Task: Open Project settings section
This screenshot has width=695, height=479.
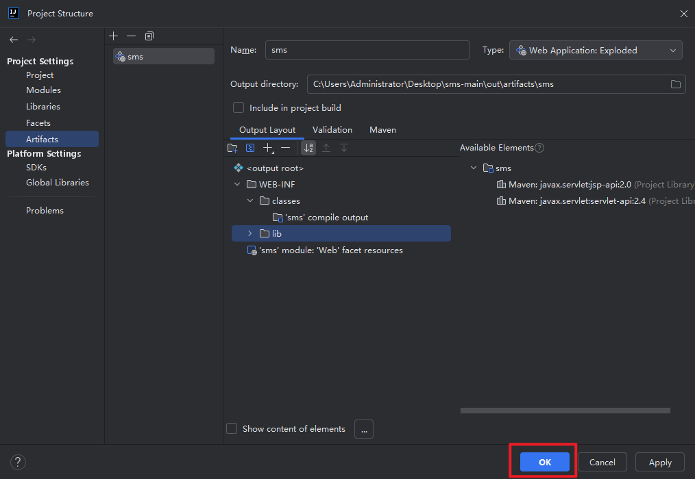Action: [40, 75]
